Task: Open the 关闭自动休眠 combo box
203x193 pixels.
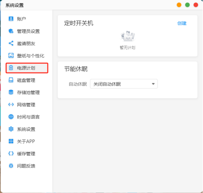Action: pos(124,84)
